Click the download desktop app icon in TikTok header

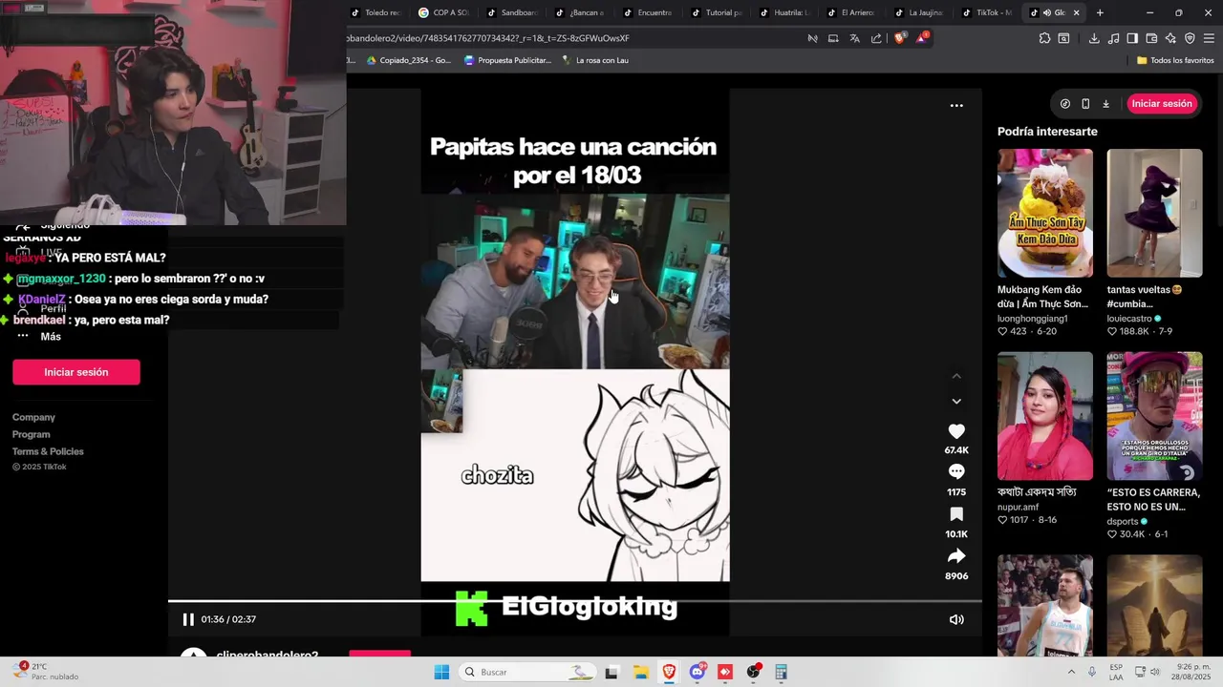(x=1105, y=103)
